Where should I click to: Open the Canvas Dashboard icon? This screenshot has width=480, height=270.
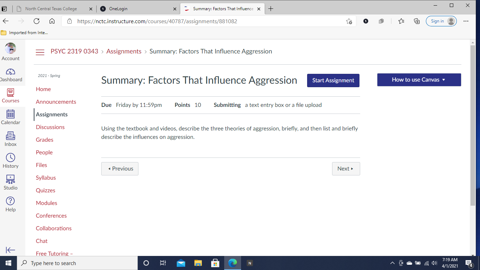click(x=11, y=72)
